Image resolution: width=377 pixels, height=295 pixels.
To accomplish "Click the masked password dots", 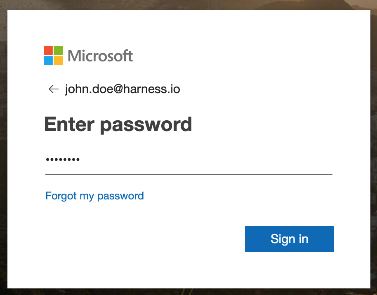I will click(63, 159).
